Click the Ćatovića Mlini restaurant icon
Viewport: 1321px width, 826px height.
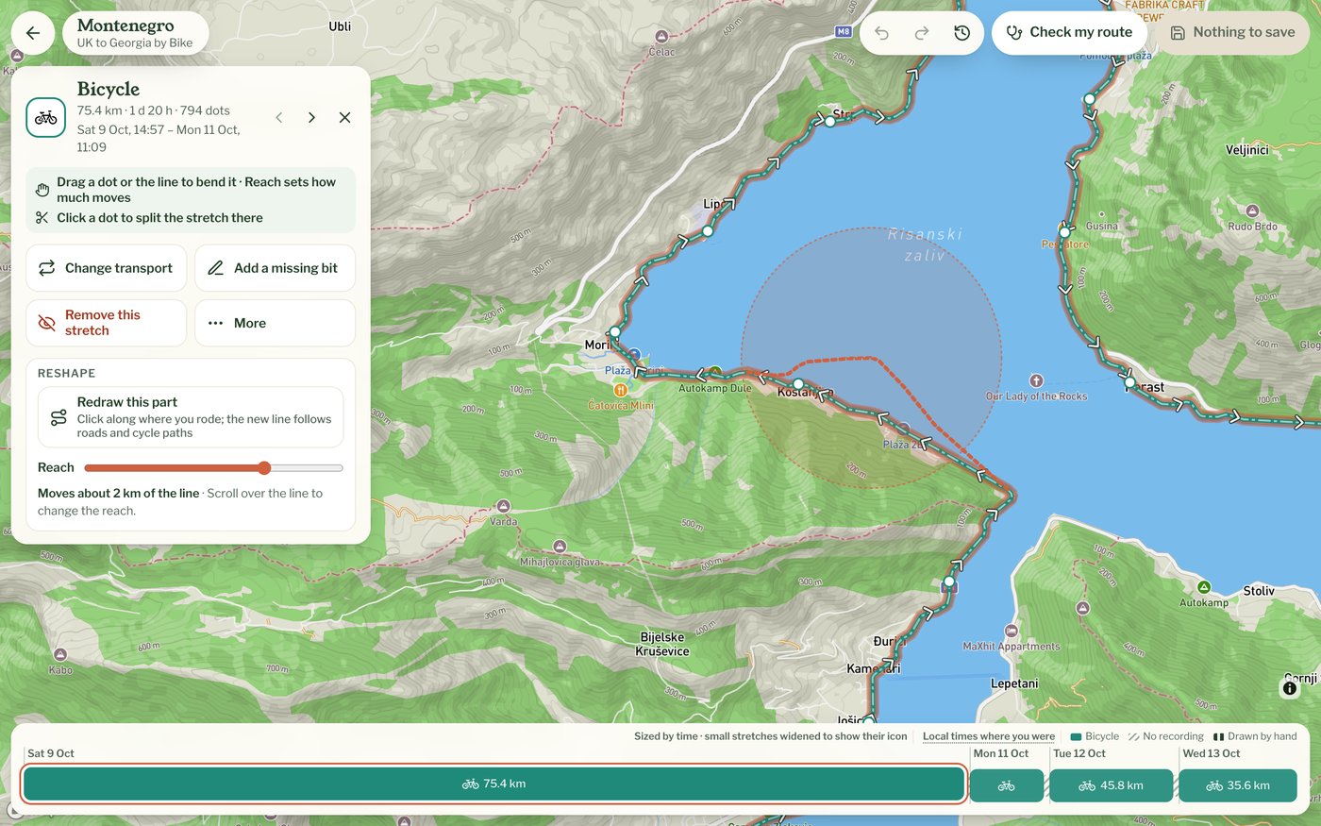620,390
